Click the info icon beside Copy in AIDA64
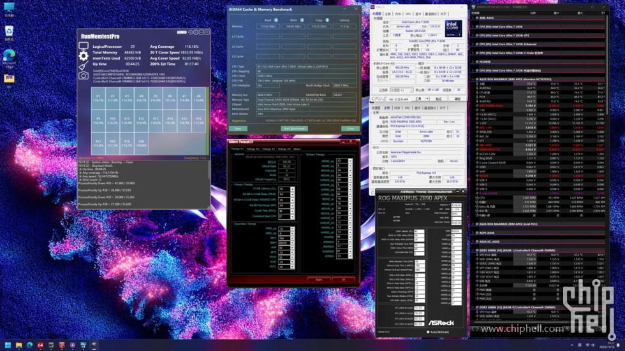 327,20
